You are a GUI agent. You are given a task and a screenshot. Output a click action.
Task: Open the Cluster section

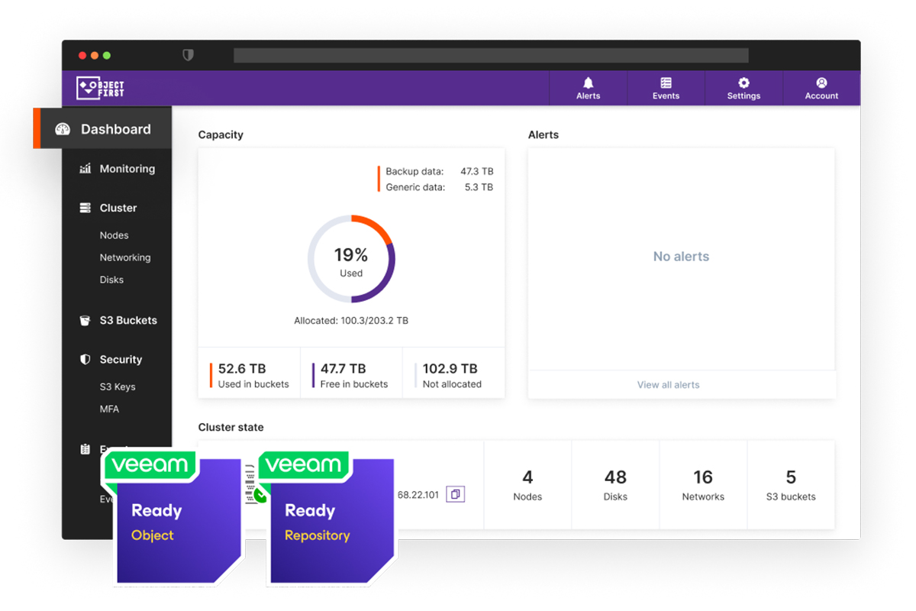tap(118, 208)
